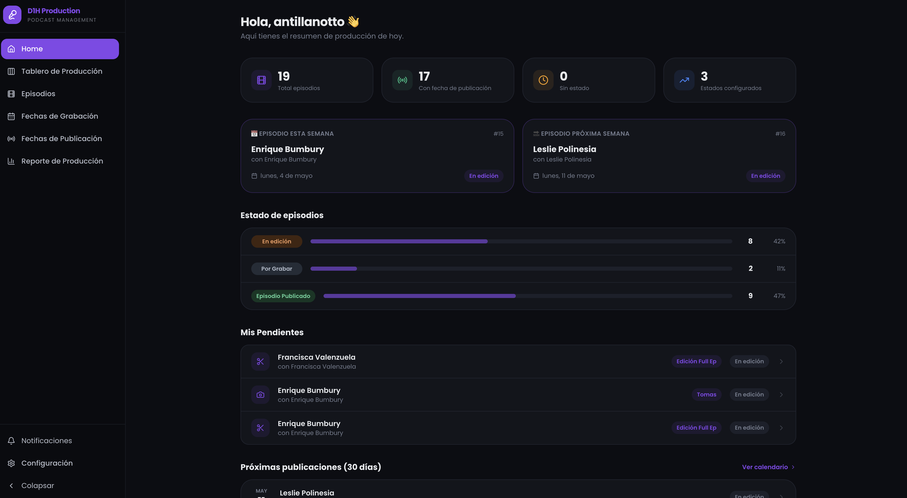Viewport: 907px width, 498px height.
Task: Click the #15 episode number label
Action: (x=498, y=134)
